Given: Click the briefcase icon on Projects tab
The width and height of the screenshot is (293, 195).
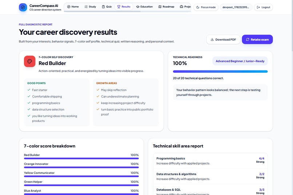Looking at the screenshot, I should tap(181, 7).
